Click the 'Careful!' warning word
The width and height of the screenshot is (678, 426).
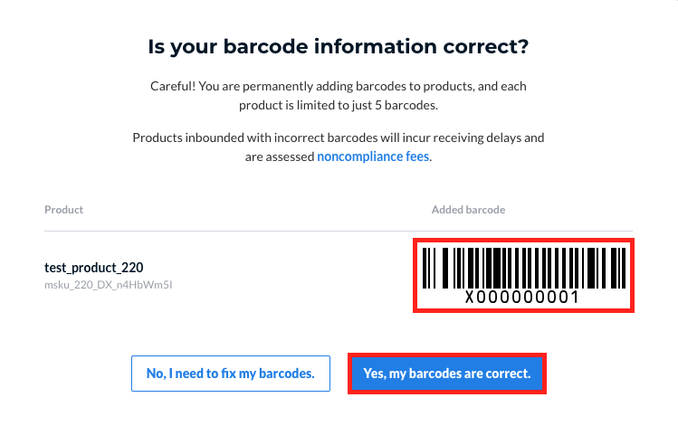(173, 87)
